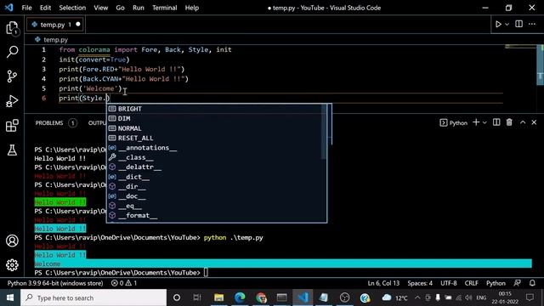Click in the terminal prompt input
This screenshot has height=306, width=544.
(x=206, y=273)
